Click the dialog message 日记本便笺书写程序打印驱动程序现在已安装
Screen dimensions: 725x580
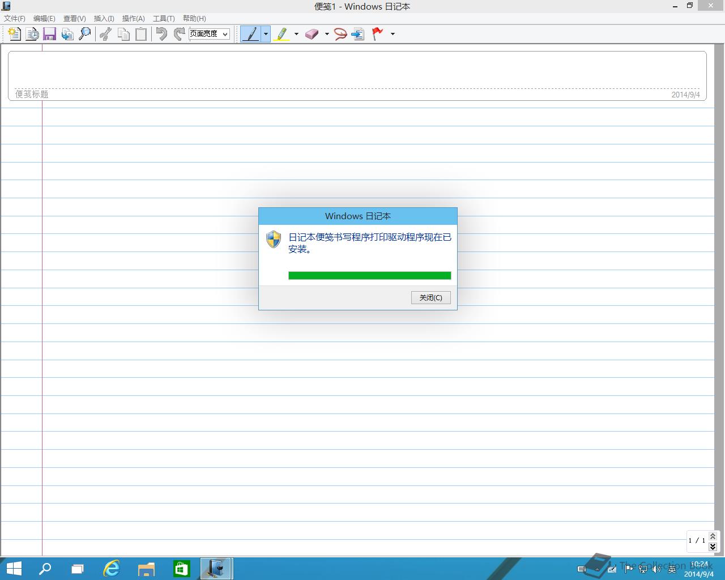370,243
